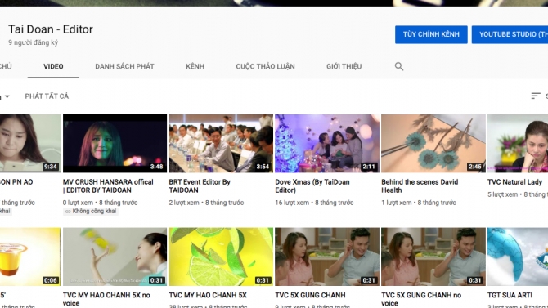Viewport: 548px width, 308px height.
Task: Open Dove Xmas video thumbnail
Action: point(327,144)
